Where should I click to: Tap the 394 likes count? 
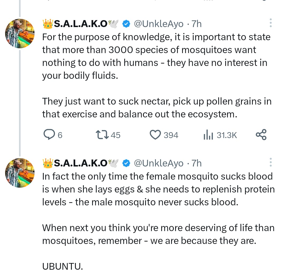[171, 135]
